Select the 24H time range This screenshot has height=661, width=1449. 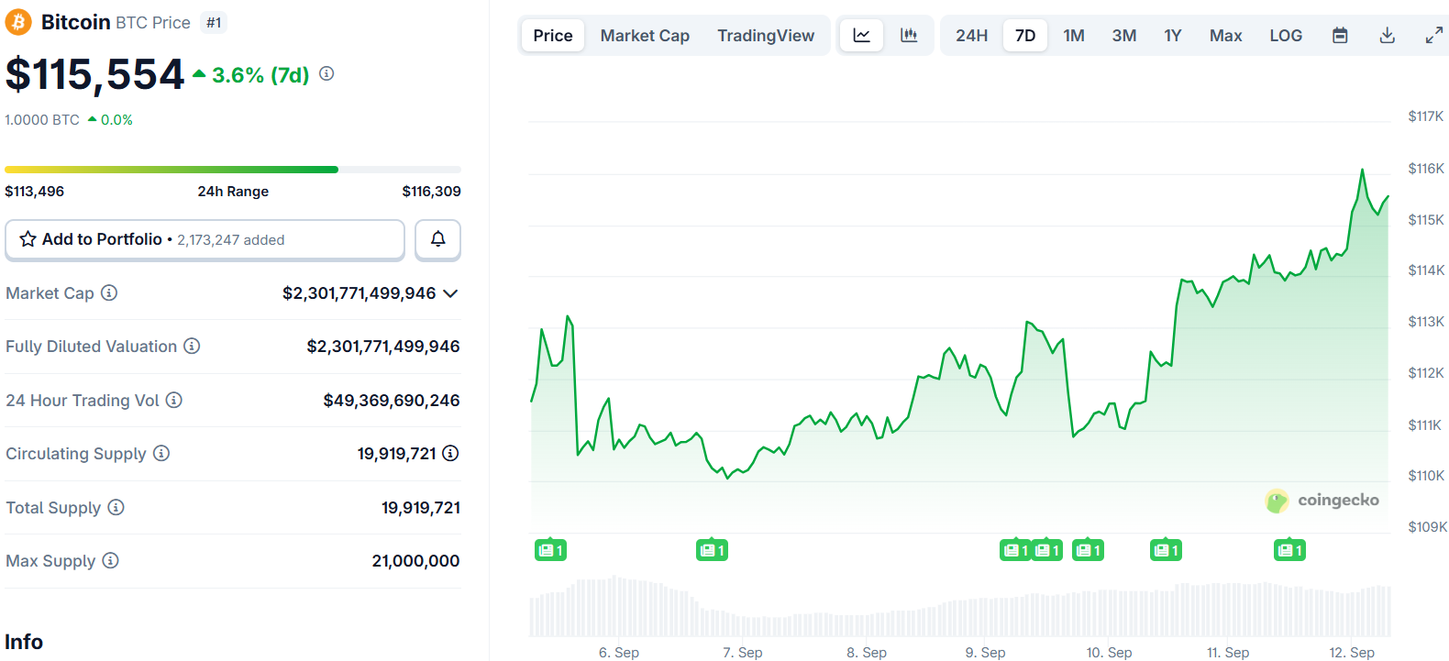(972, 36)
